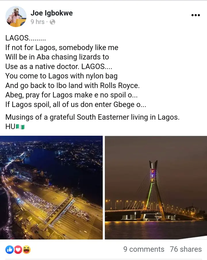Click Joe Igbokwe's profile picture
The image size is (207, 260).
click(16, 16)
